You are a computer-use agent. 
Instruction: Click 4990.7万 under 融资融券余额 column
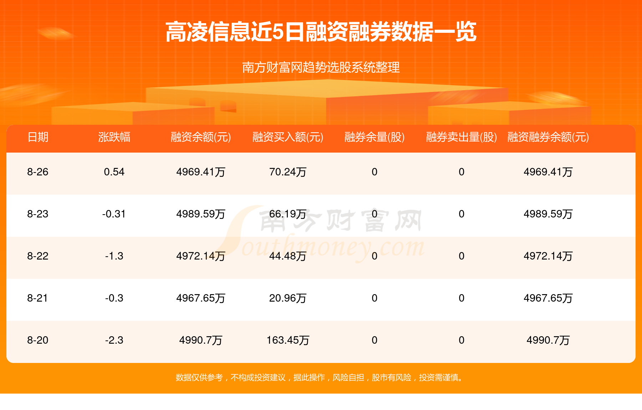(548, 340)
